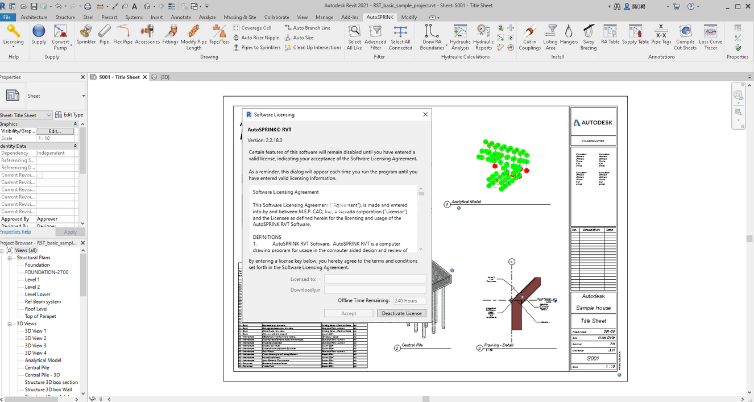Open the Listing Area tool
The height and width of the screenshot is (402, 754).
pyautogui.click(x=550, y=38)
